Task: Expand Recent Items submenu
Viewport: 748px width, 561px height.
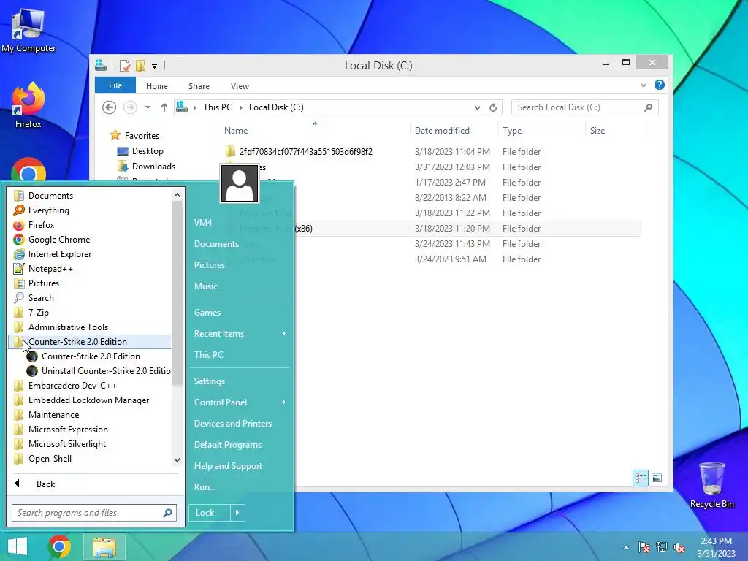Action: tap(240, 334)
